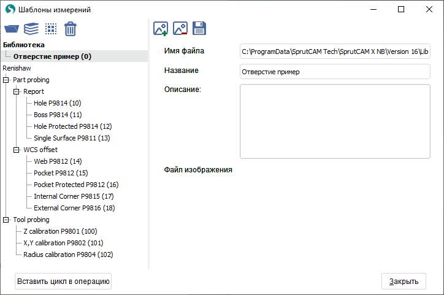Screen dimensions: 444x295
Task: Click the open folder icon
Action: [x=11, y=29]
